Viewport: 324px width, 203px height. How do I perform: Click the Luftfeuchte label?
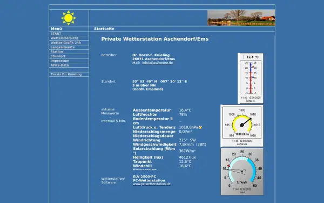click(145, 115)
